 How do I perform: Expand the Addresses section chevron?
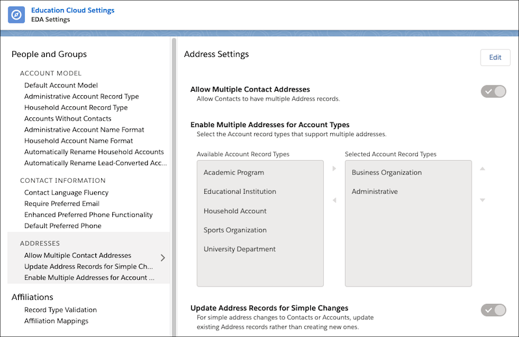163,258
